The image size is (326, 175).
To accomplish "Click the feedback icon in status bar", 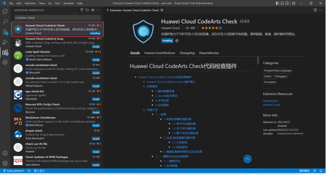I will pyautogui.click(x=315, y=171).
